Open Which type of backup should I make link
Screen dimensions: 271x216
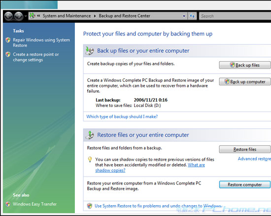122,116
